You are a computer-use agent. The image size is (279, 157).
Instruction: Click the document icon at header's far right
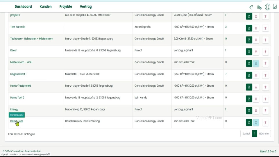(275, 7)
